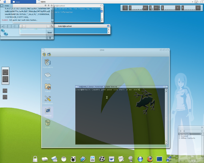Click the moep chat window speech bubble icon

coord(2,6)
